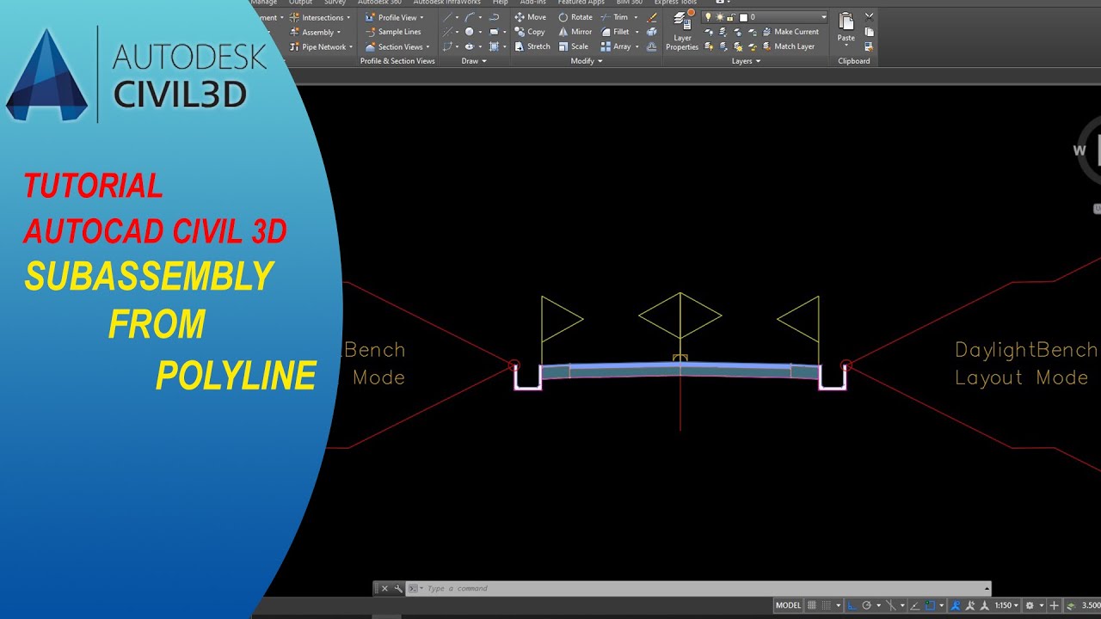
Task: Toggle layer lock icon in layer list
Action: click(731, 17)
